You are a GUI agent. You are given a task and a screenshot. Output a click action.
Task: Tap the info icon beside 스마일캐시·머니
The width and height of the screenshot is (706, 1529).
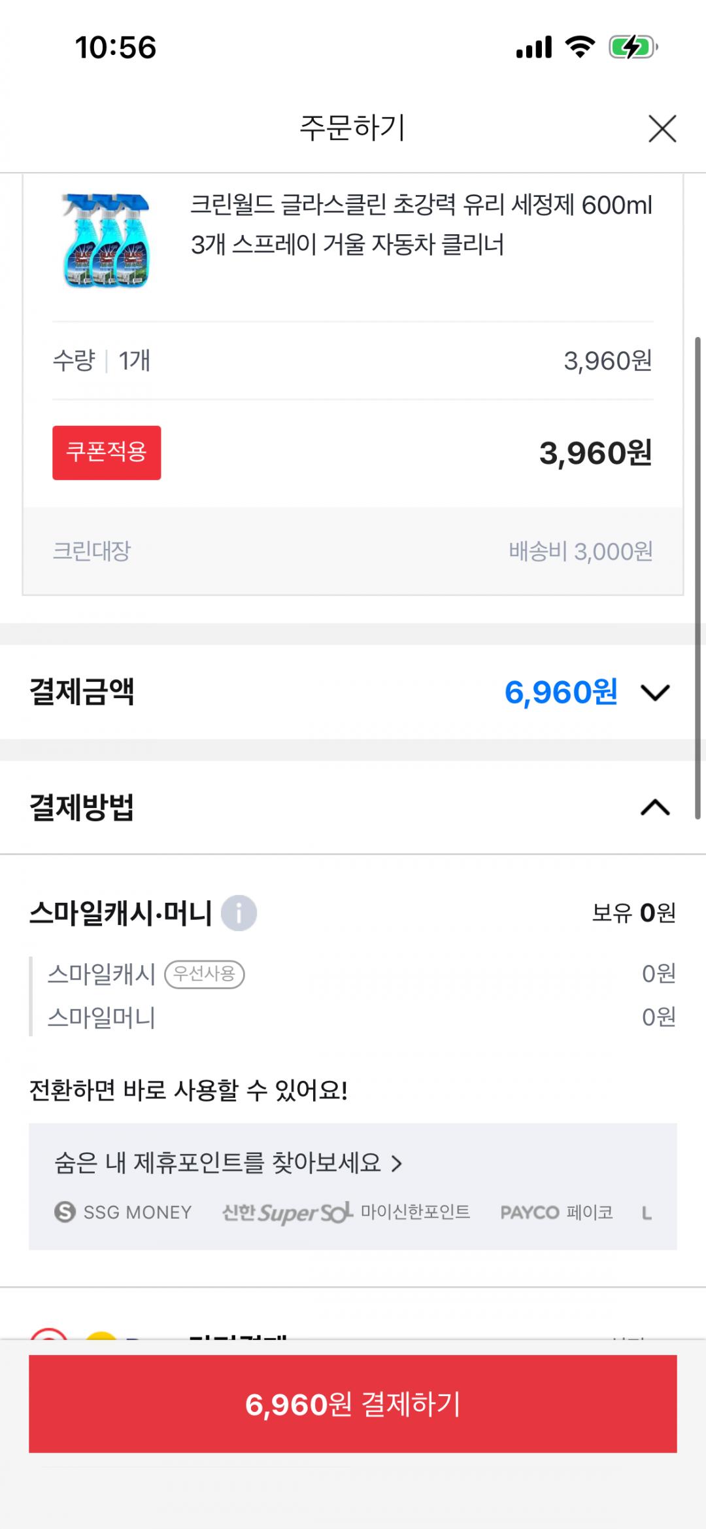[239, 913]
